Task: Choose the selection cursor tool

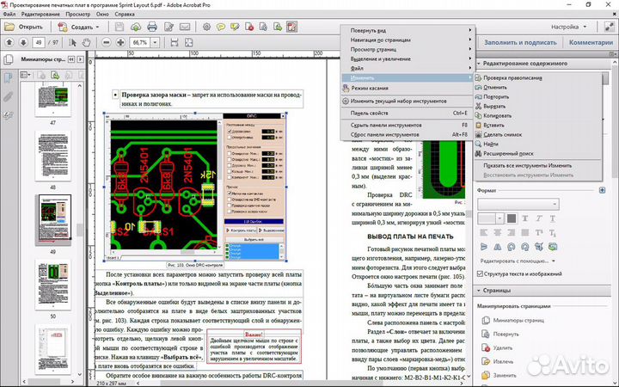Action: click(x=72, y=42)
